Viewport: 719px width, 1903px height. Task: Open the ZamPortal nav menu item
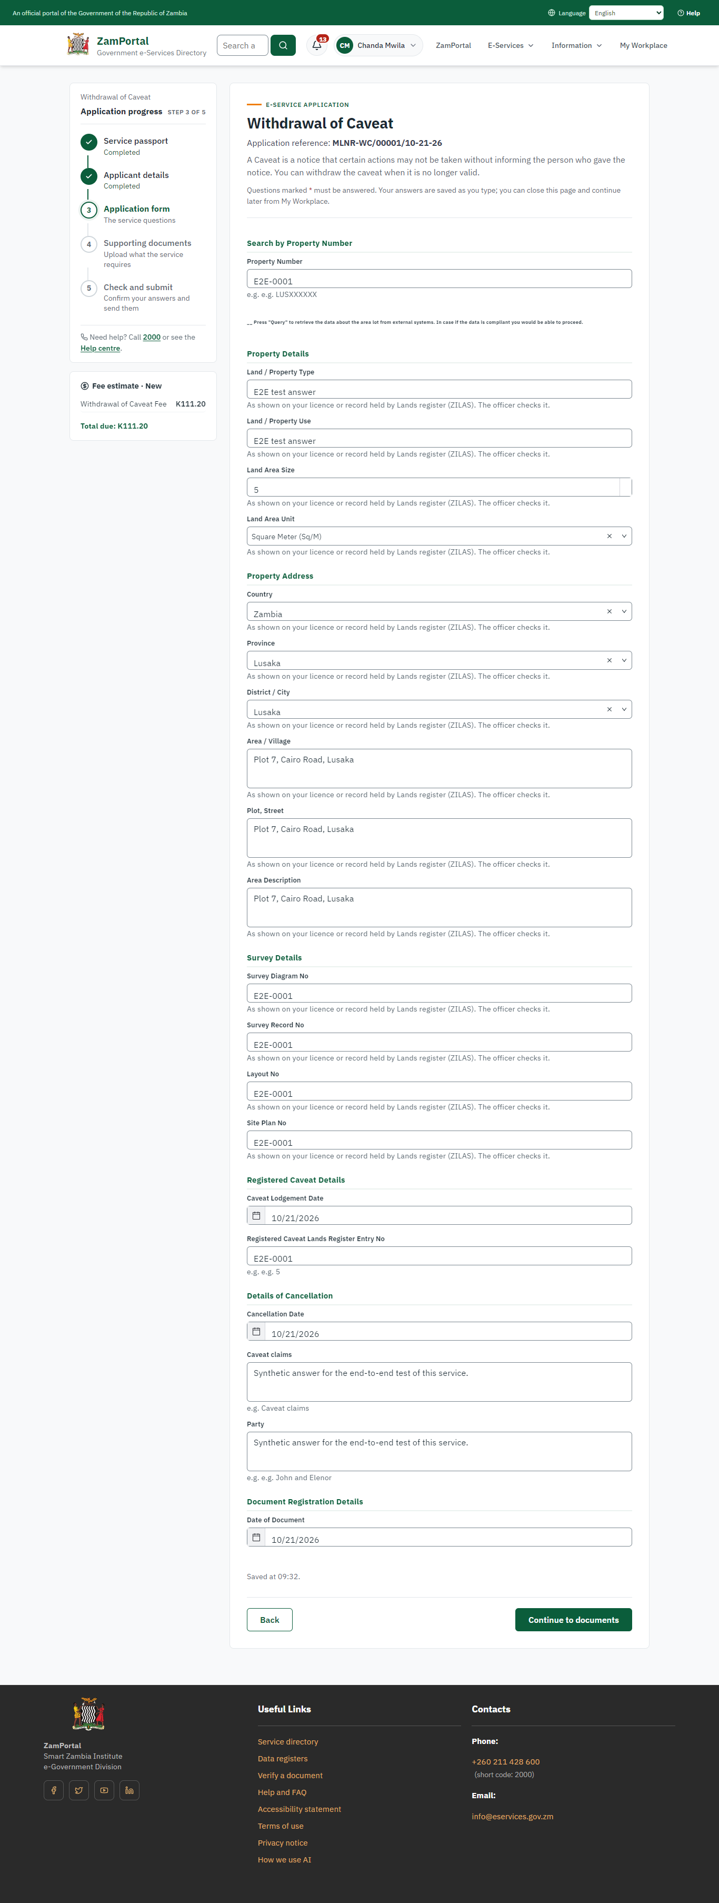coord(453,45)
